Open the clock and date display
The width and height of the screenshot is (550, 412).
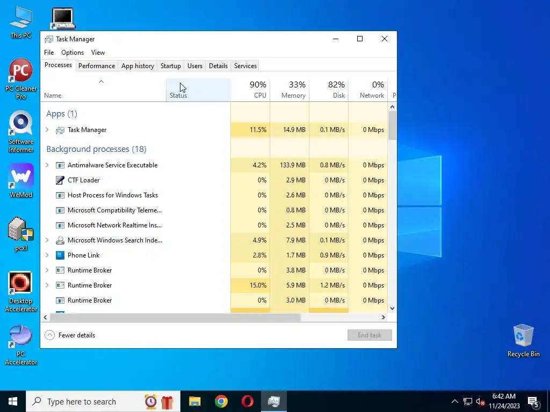(x=504, y=401)
